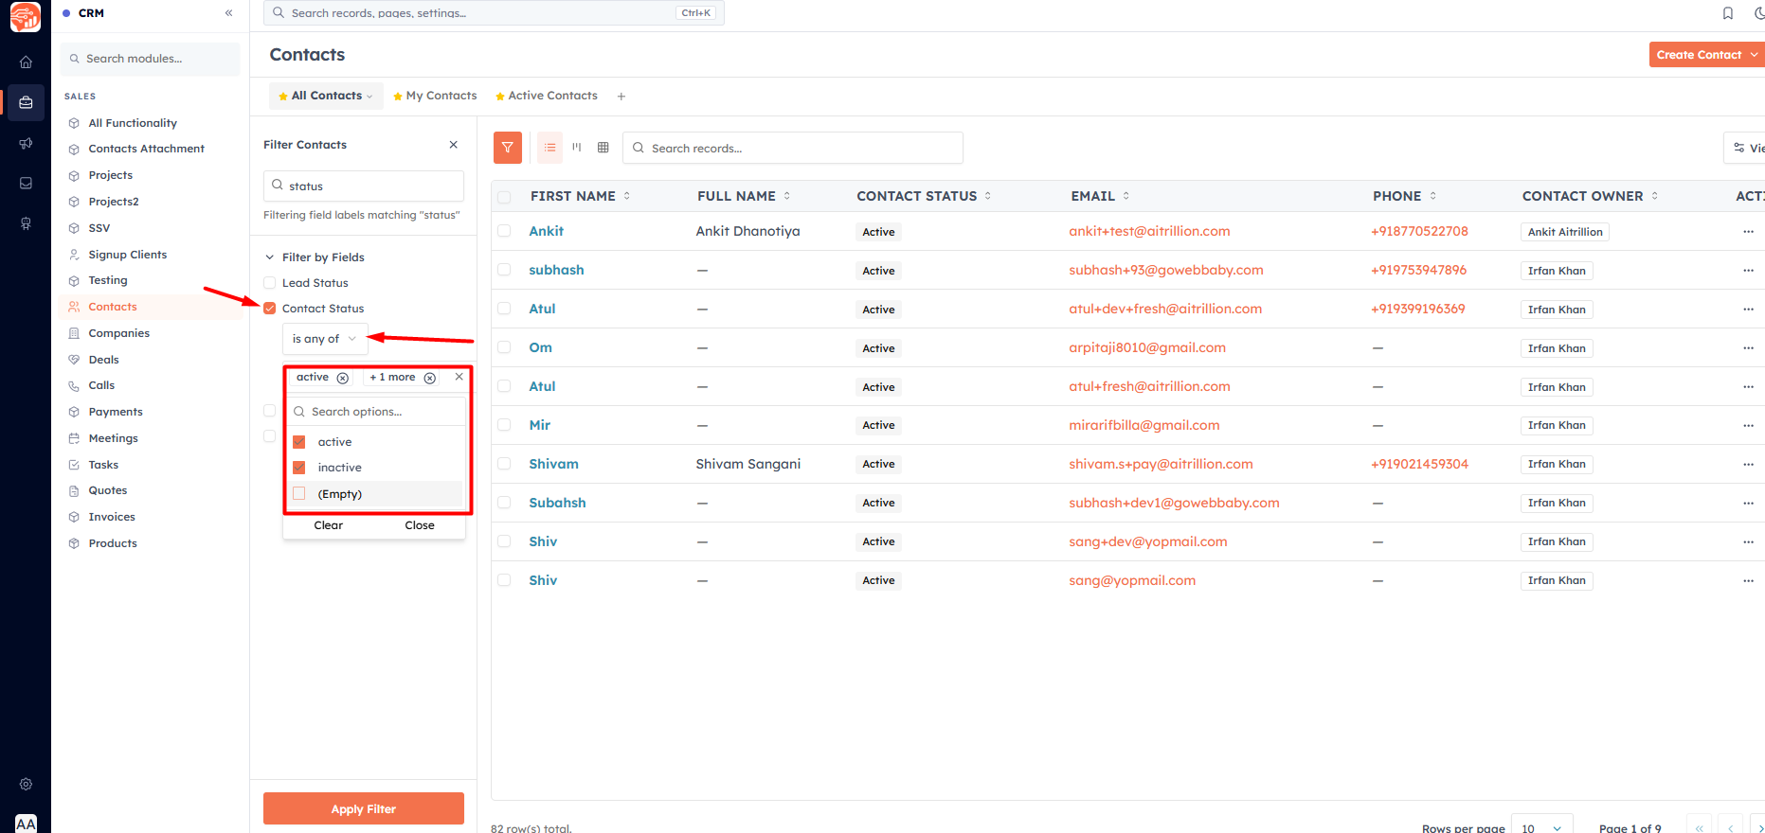This screenshot has height=833, width=1765.
Task: Switch to list view icon
Action: coord(549,148)
